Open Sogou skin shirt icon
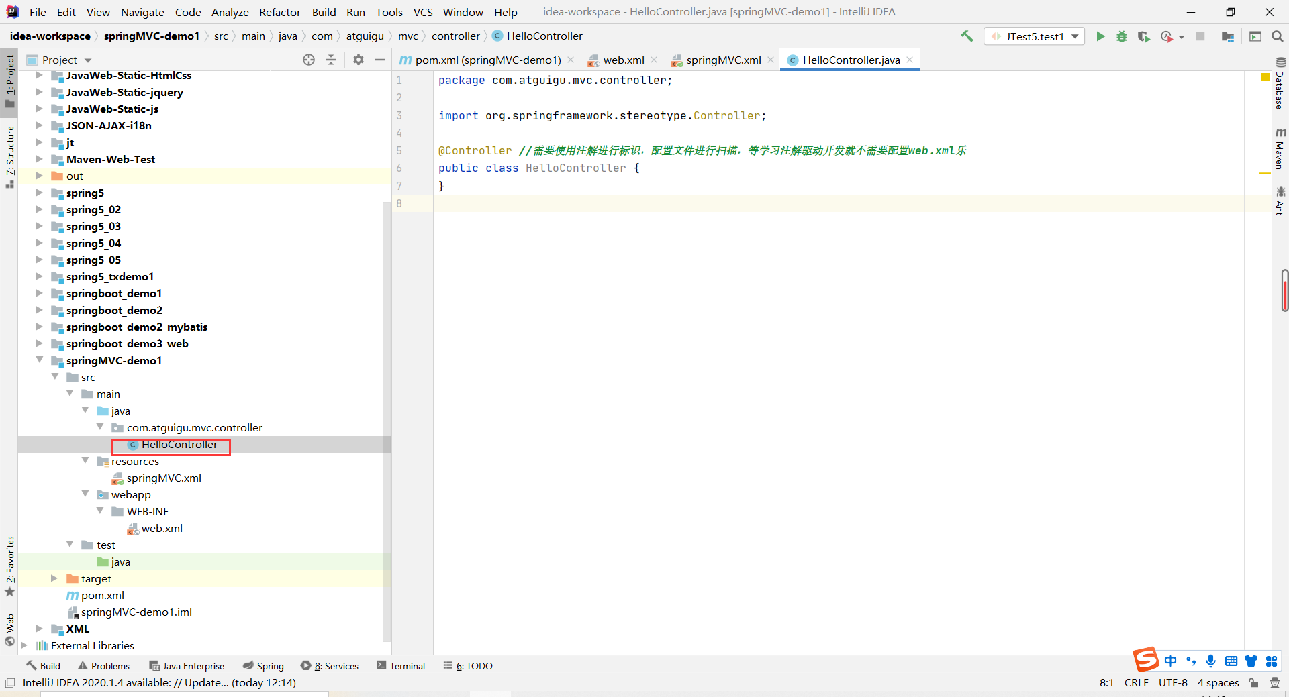1289x697 pixels. (1251, 661)
